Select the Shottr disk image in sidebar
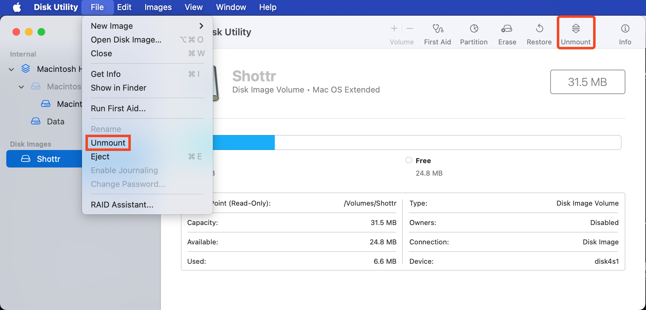646x310 pixels. tap(44, 159)
